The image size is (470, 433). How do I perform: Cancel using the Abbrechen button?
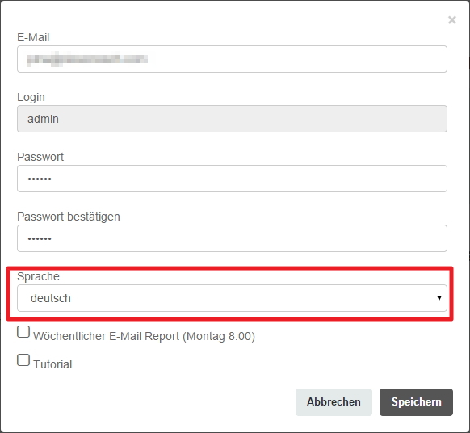(334, 402)
